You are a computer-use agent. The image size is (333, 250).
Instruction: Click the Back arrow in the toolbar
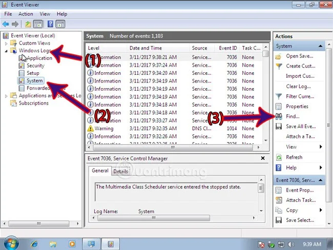click(x=6, y=24)
